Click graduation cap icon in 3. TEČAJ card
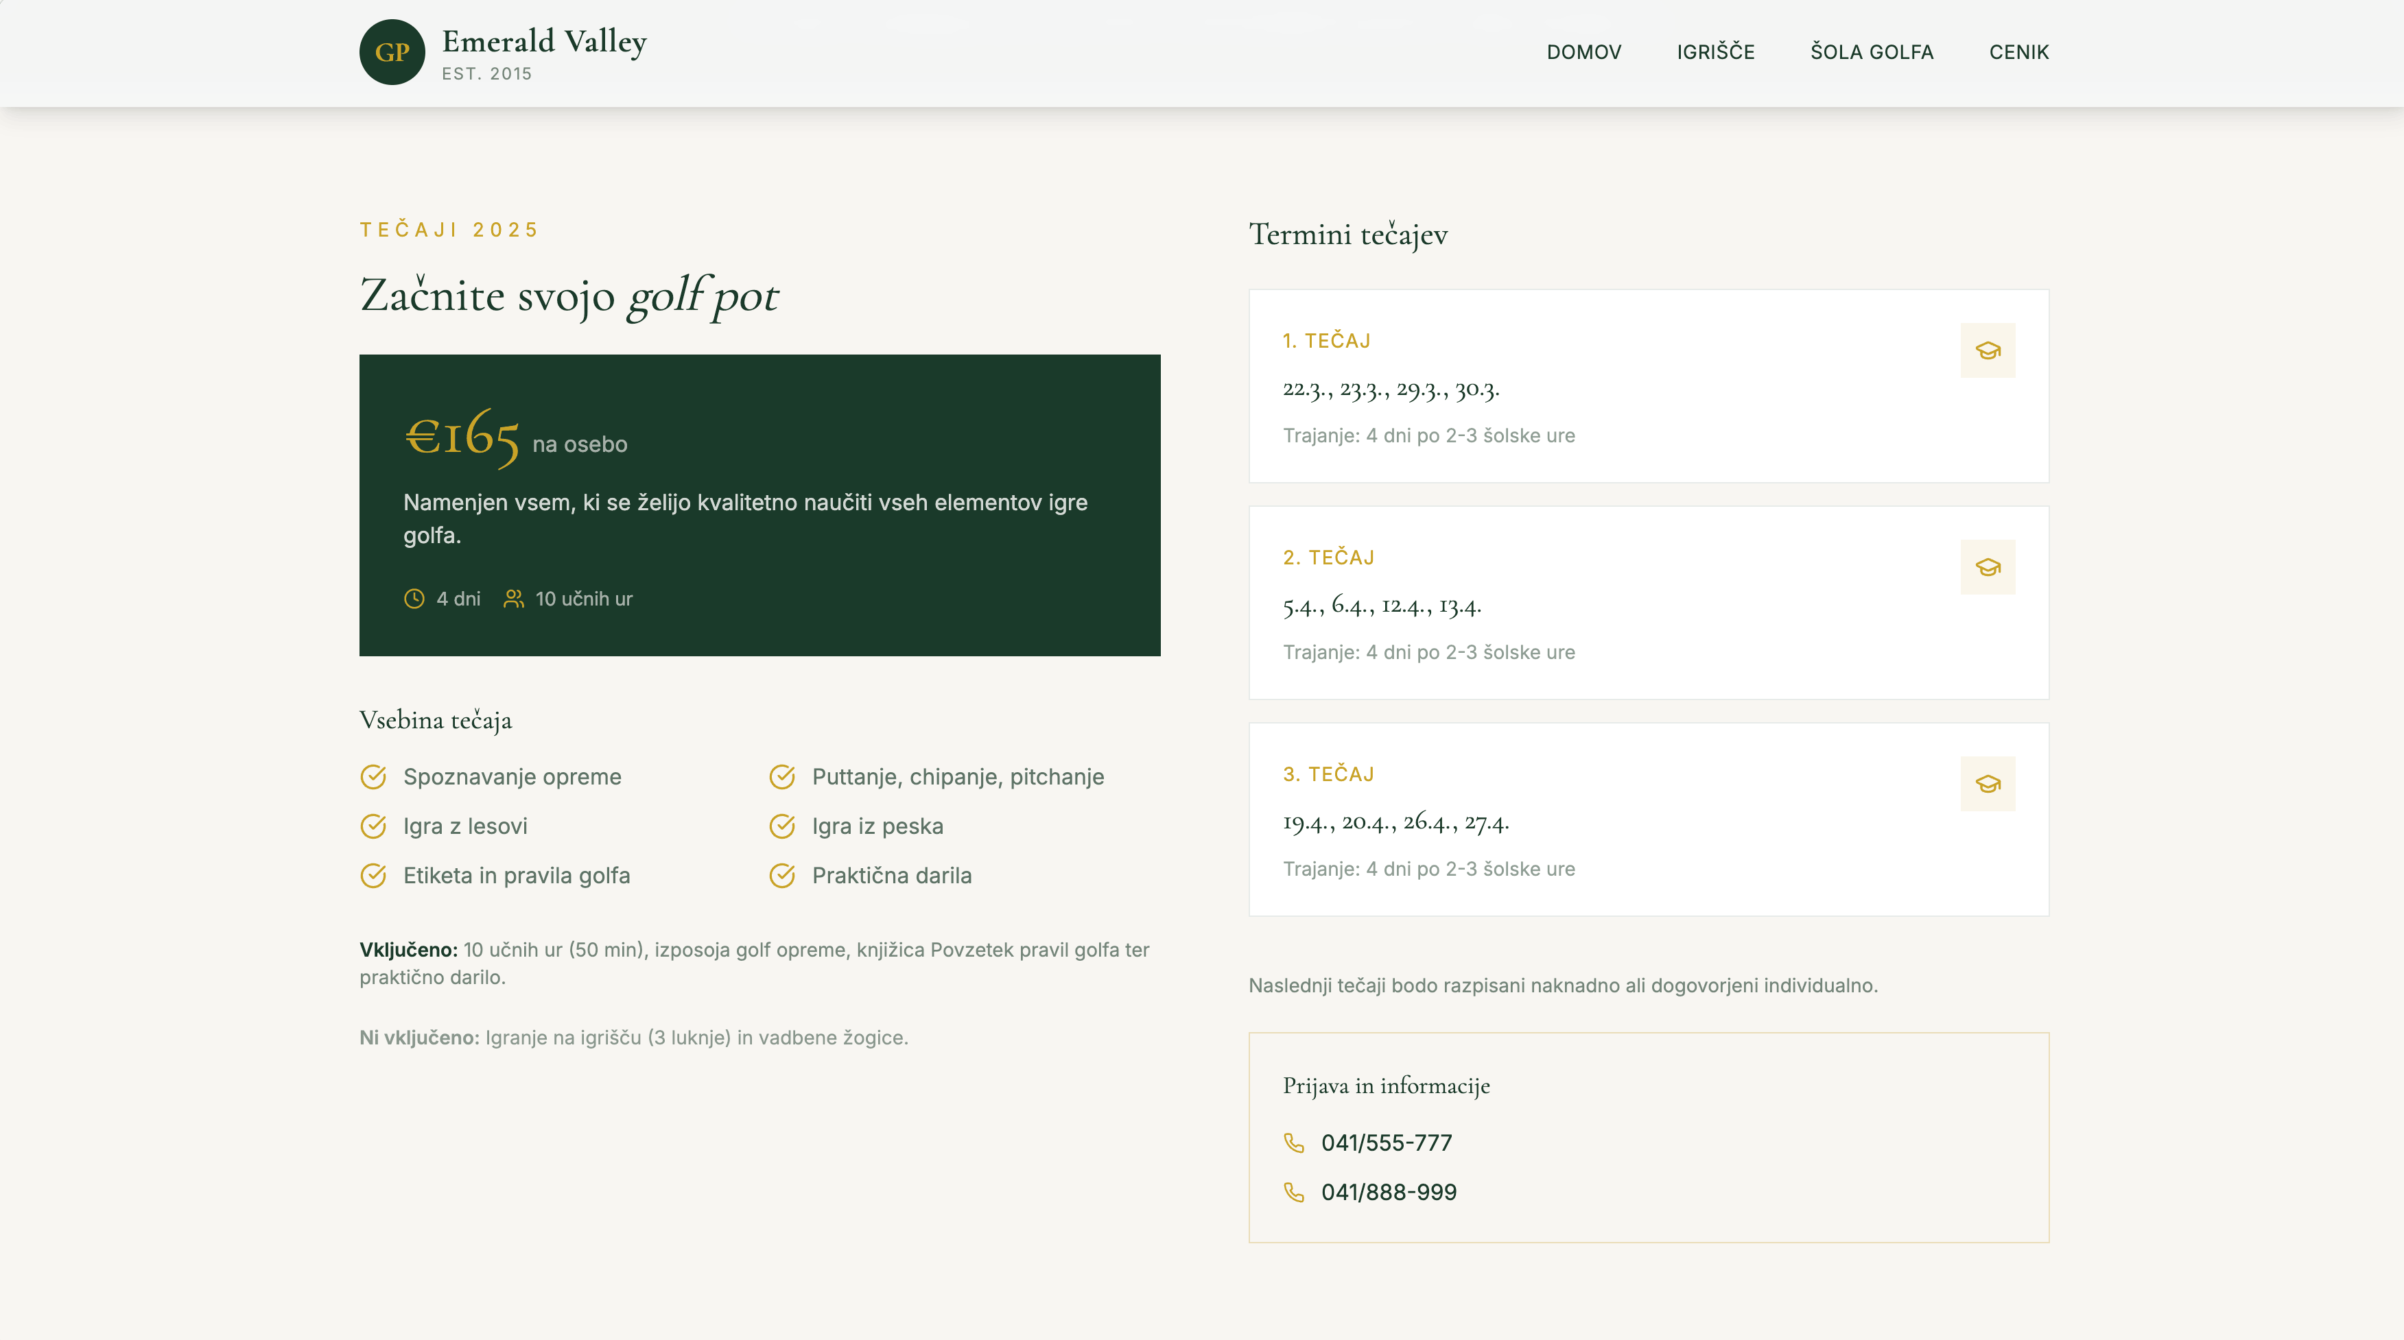This screenshot has width=2404, height=1340. (x=1988, y=783)
